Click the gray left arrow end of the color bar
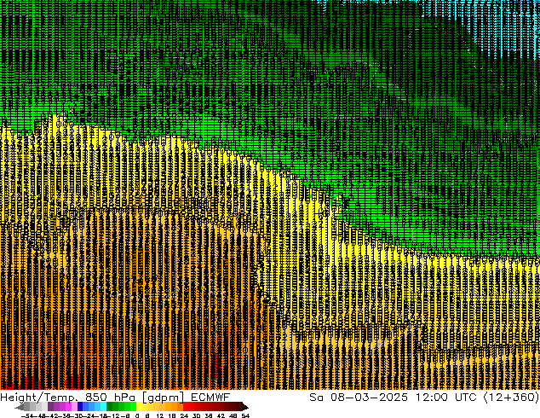Screen dimensions: 540x418 point(20,407)
